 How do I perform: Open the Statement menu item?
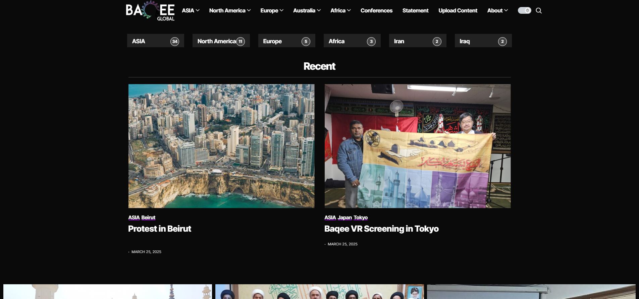point(415,11)
